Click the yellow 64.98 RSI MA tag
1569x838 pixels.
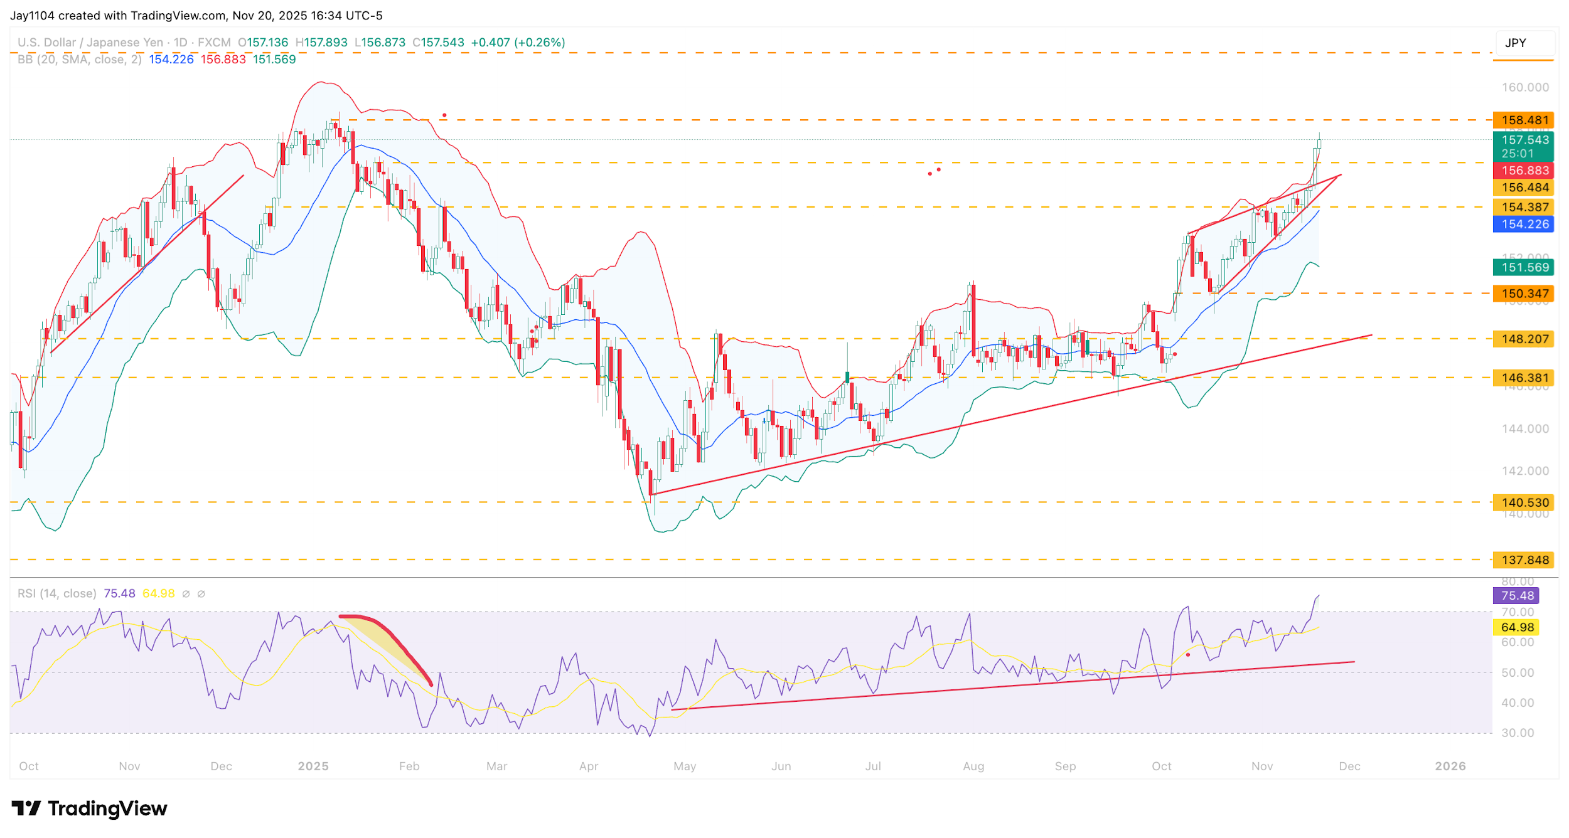coord(1517,627)
